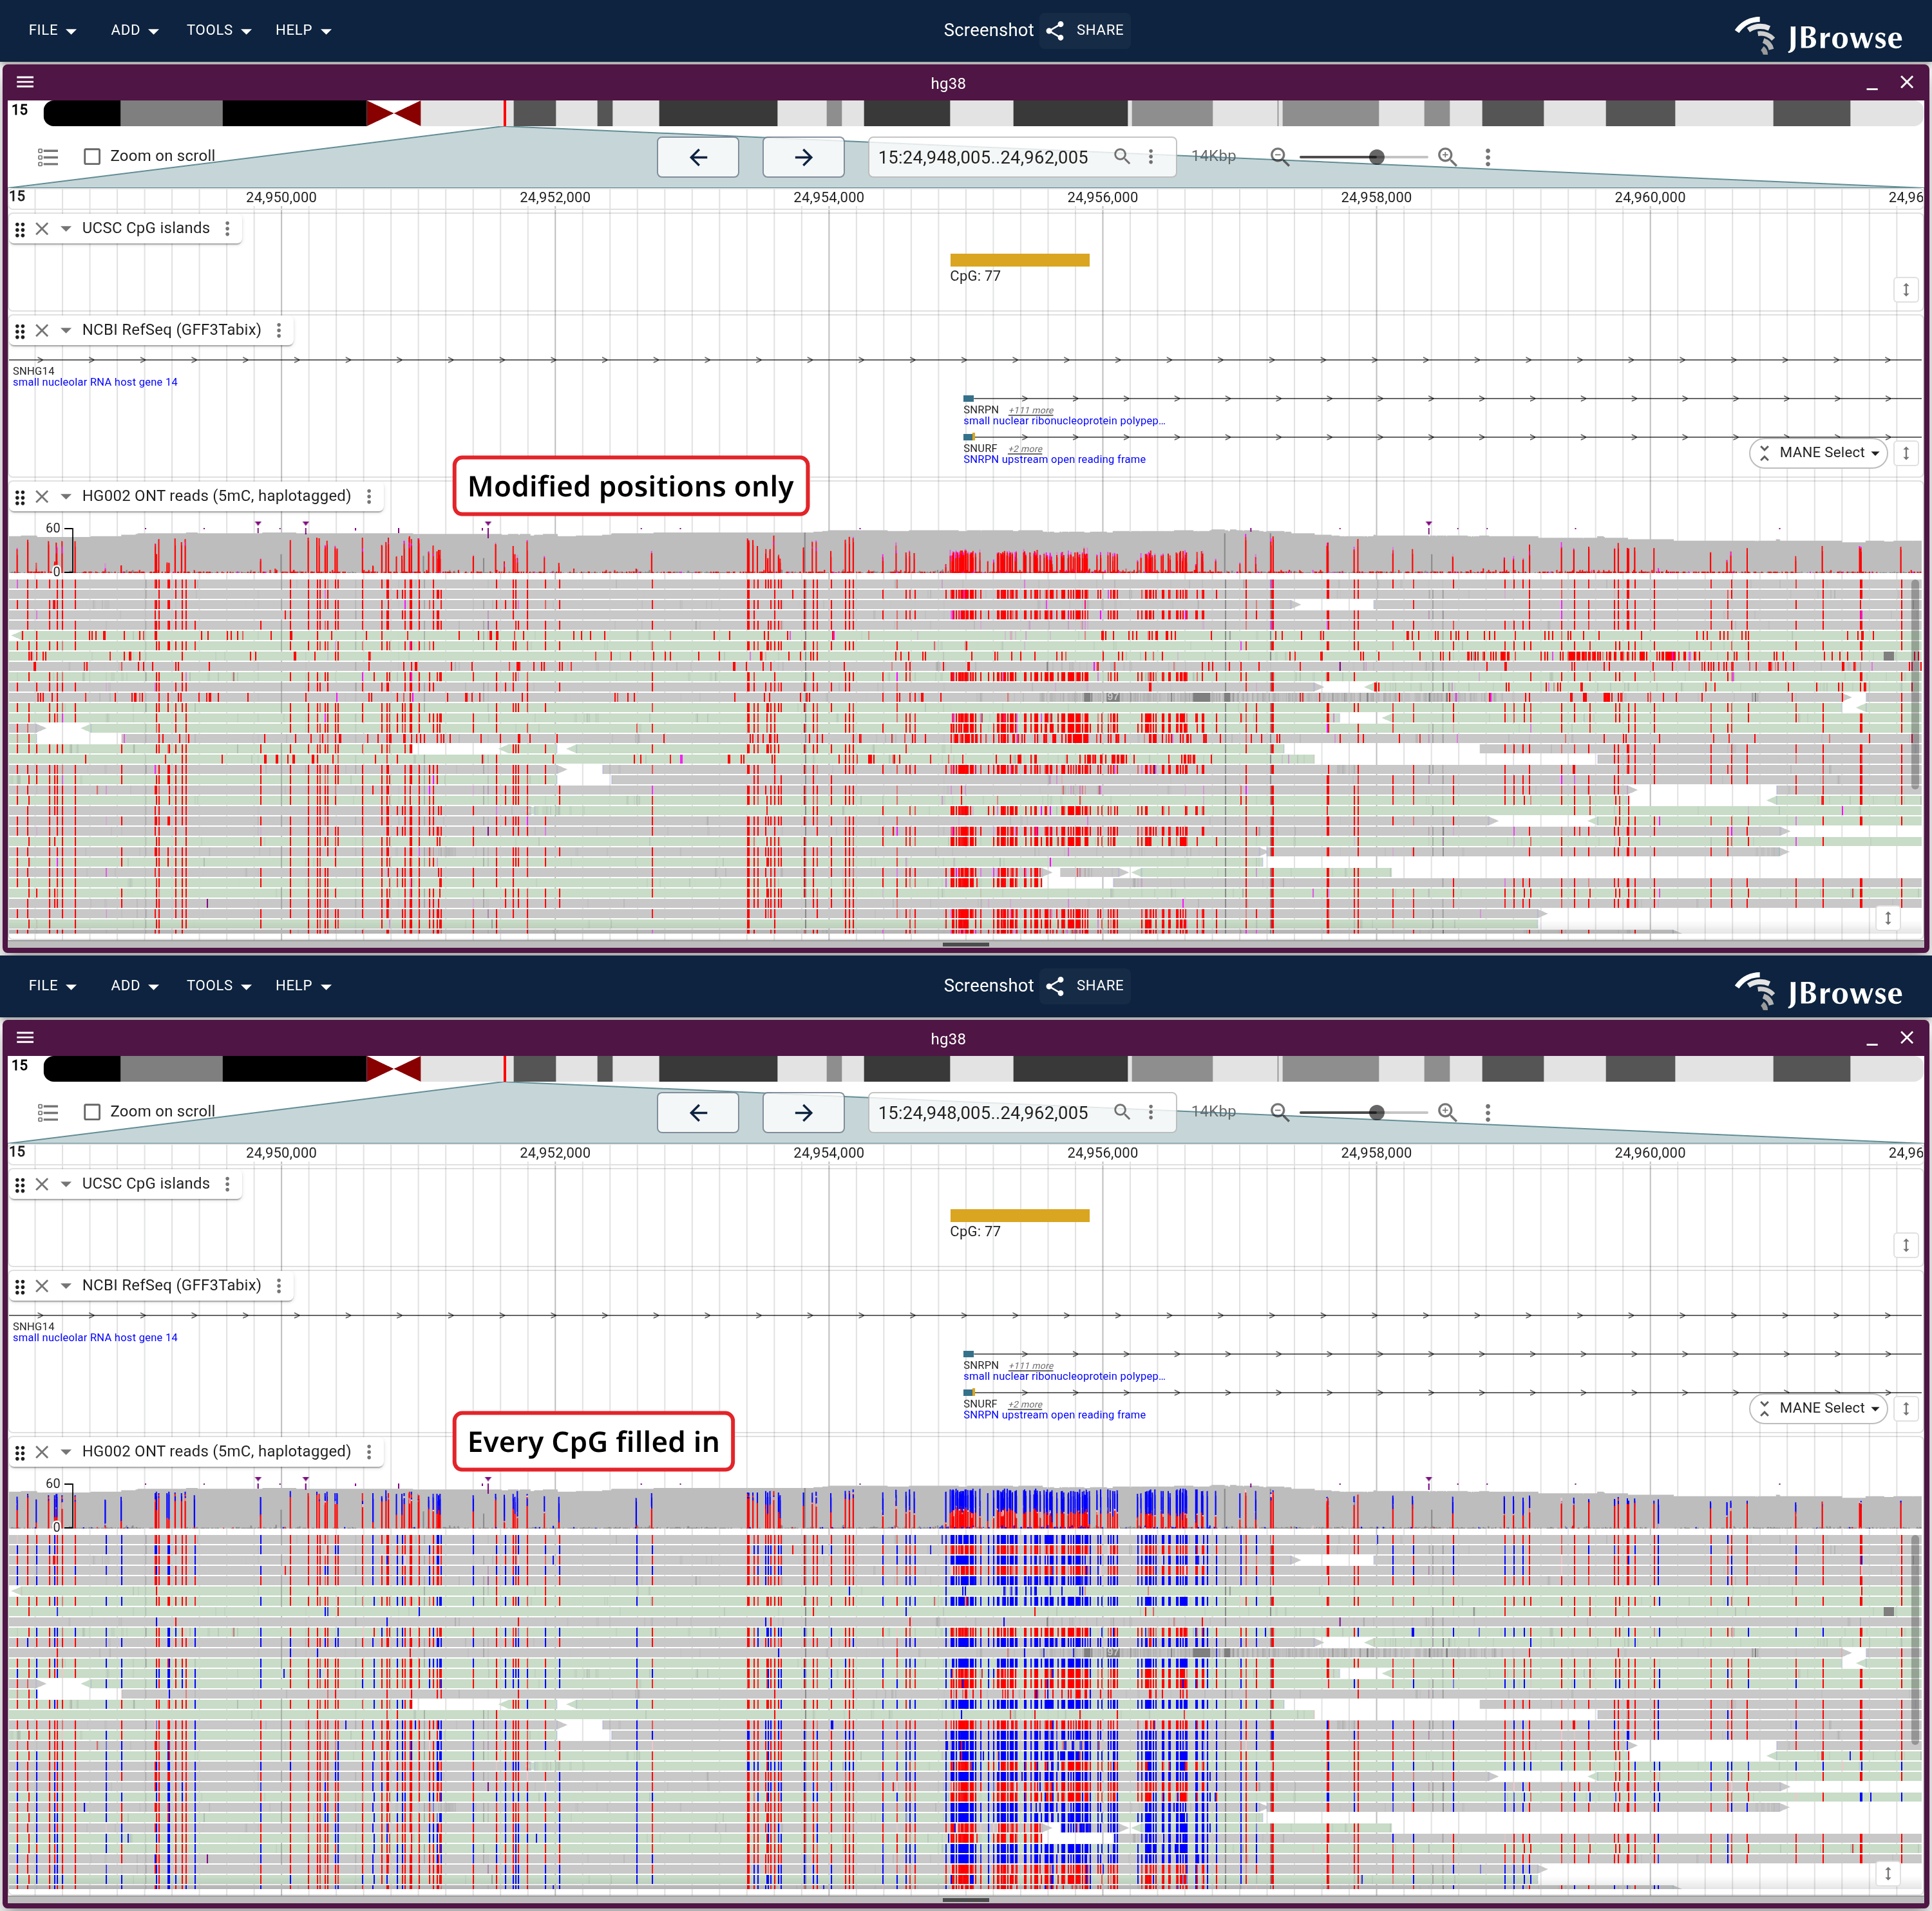Click '+2 more' link under SNURF, bottom view
Viewport: 1932px width, 1911px height.
pos(1025,1404)
